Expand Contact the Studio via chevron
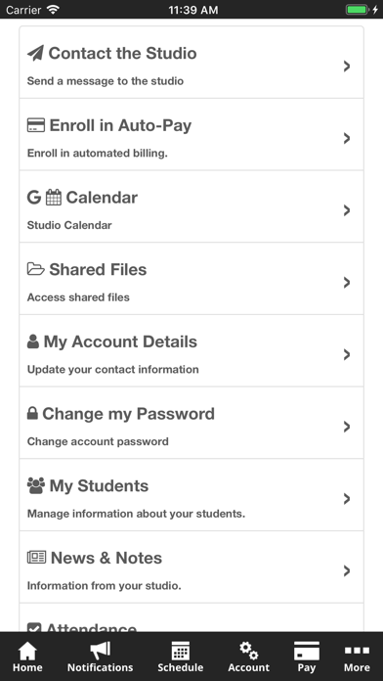This screenshot has width=383, height=681. point(347,66)
